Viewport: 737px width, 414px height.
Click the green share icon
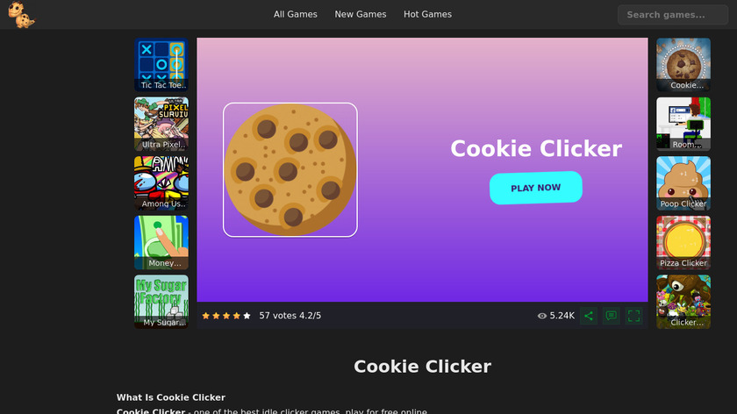[x=589, y=316]
